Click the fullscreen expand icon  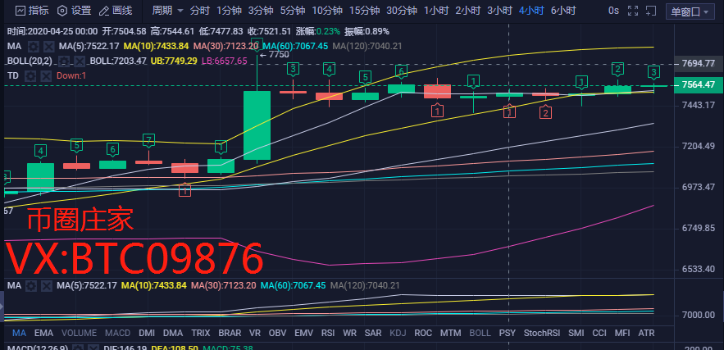633,11
